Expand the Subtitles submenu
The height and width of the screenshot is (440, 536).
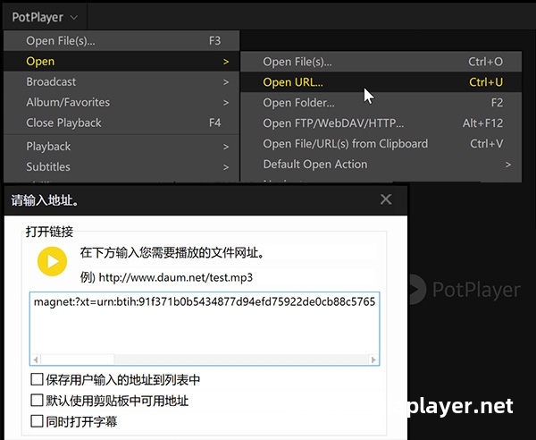(121, 167)
